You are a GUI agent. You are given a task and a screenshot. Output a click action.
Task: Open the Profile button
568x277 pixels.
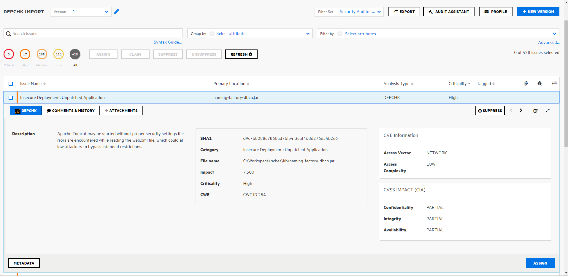[496, 12]
